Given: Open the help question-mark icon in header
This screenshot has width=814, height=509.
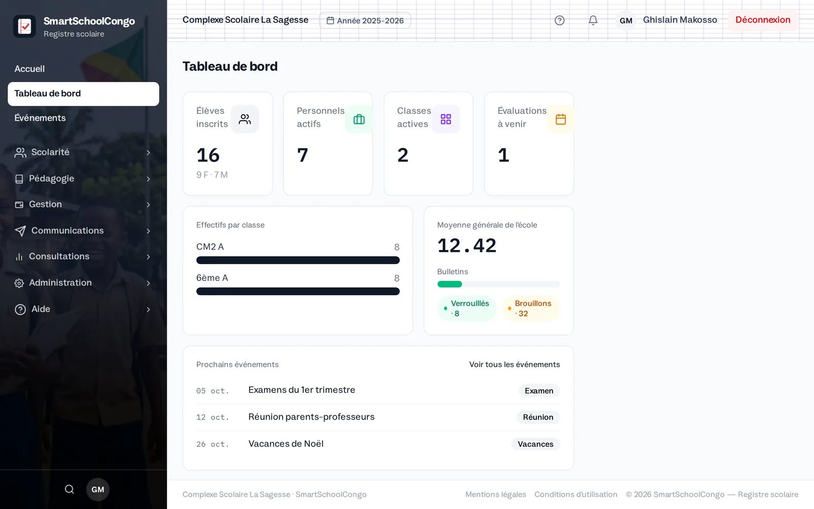Looking at the screenshot, I should [560, 20].
